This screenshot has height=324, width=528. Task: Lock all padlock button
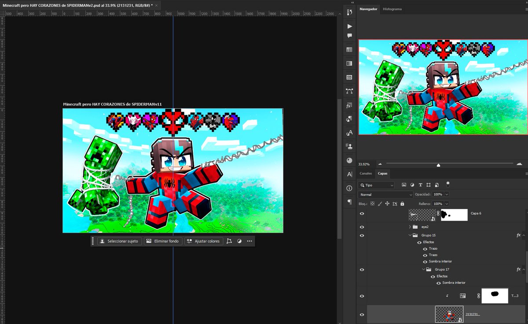[x=402, y=204]
